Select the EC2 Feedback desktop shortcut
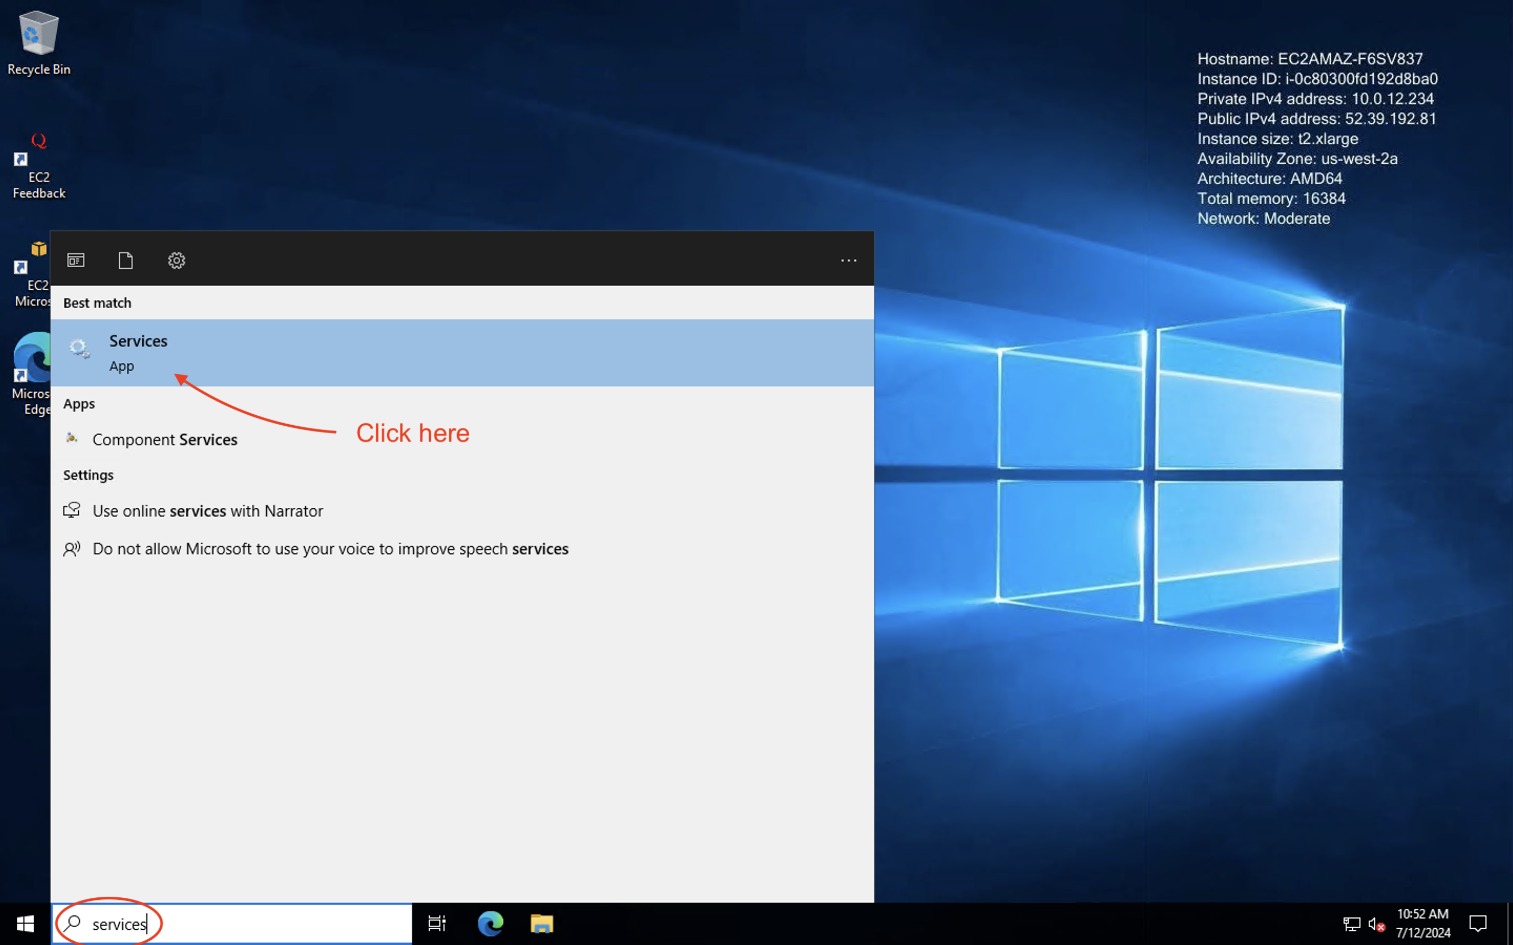 click(x=39, y=165)
